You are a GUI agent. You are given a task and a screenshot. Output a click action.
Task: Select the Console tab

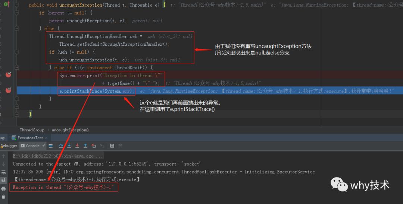pos(32,146)
